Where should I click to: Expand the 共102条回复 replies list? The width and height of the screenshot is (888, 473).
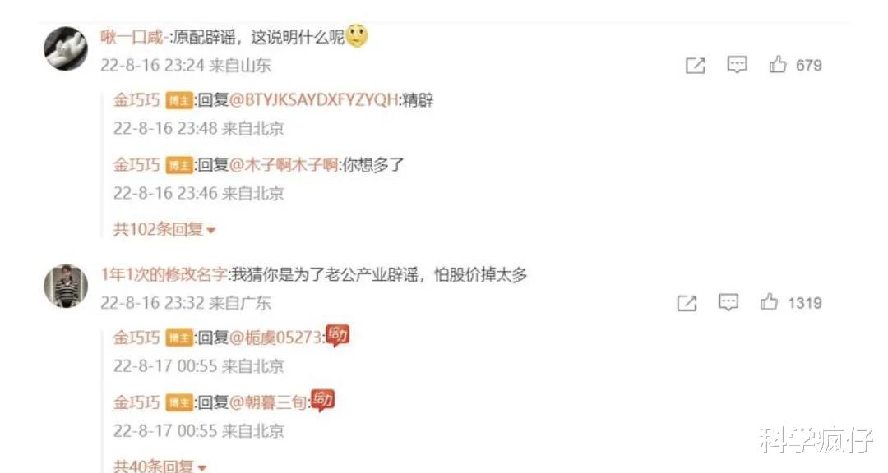(164, 229)
